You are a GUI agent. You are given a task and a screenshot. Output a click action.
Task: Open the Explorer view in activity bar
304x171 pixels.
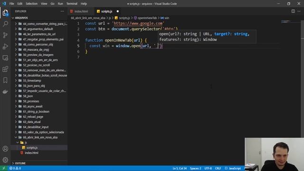pos(5,13)
